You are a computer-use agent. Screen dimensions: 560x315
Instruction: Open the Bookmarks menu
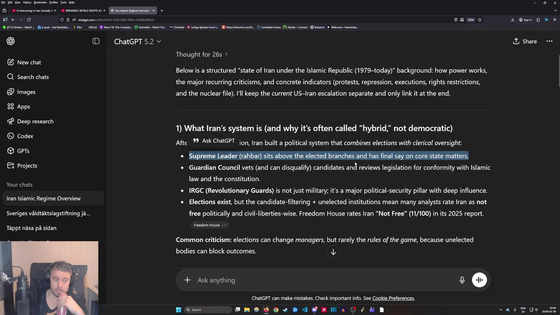click(x=40, y=2)
